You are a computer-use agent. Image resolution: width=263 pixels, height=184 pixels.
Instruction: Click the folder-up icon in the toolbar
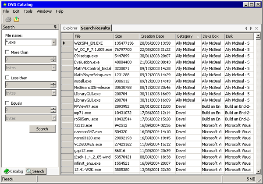click(16, 19)
